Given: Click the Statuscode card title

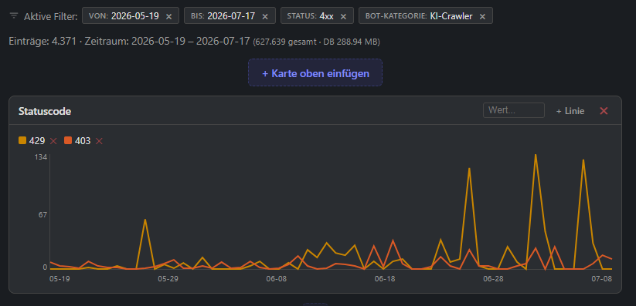Looking at the screenshot, I should tap(45, 111).
